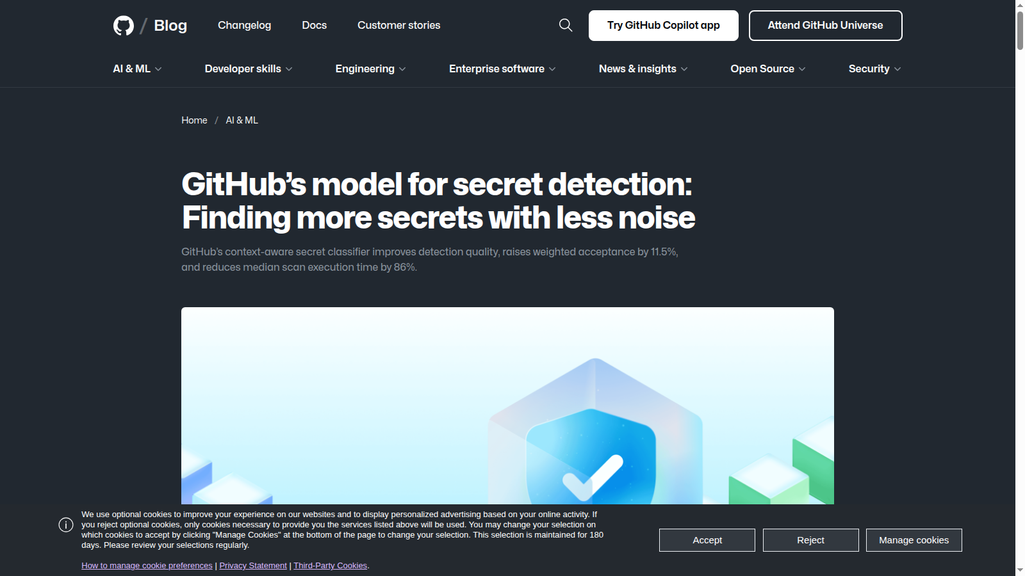Open the News & insights dropdown
Image resolution: width=1025 pixels, height=576 pixels.
click(x=643, y=68)
